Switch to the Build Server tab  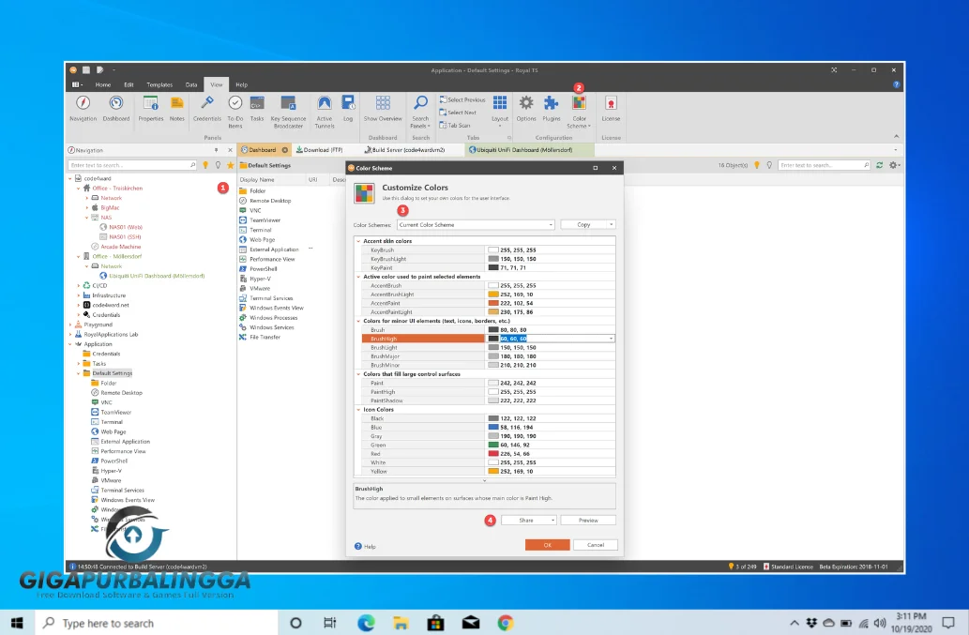tap(405, 150)
